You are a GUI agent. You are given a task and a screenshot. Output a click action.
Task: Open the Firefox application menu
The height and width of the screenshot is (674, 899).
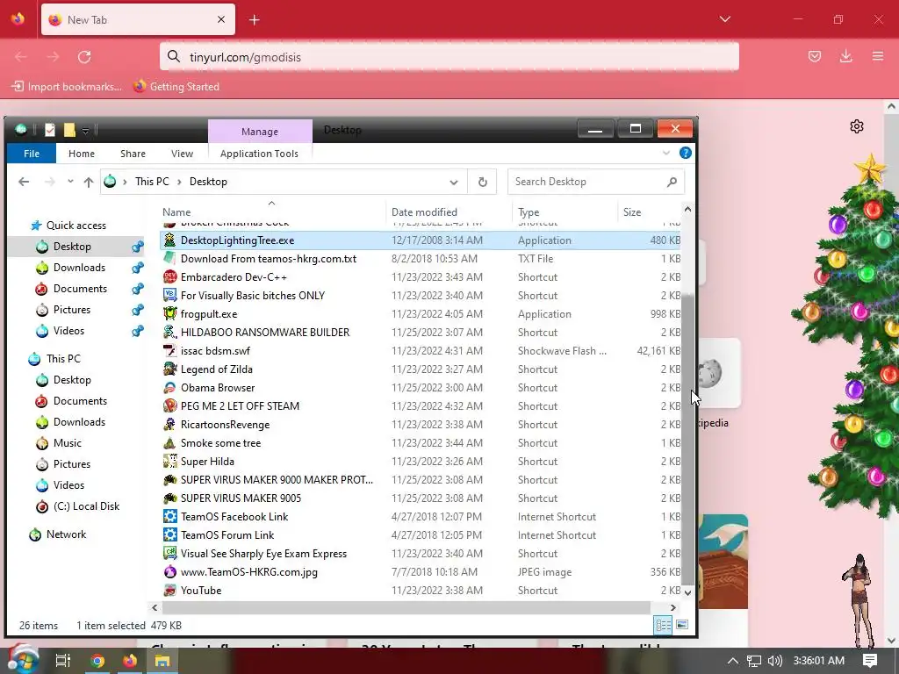(877, 56)
